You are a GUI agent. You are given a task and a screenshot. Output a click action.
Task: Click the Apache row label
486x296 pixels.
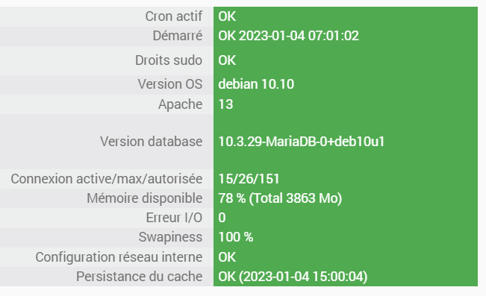point(180,104)
